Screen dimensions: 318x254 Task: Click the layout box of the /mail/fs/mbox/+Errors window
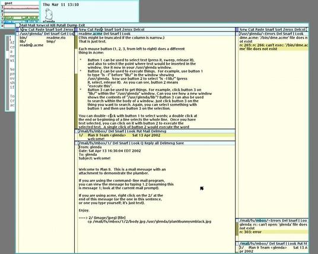pyautogui.click(x=237, y=221)
